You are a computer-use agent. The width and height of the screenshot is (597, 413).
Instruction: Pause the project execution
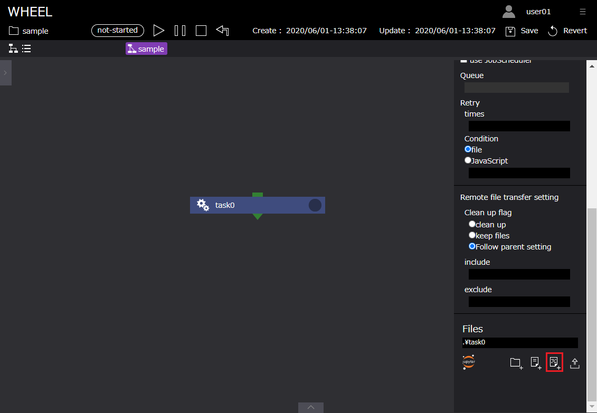click(180, 31)
